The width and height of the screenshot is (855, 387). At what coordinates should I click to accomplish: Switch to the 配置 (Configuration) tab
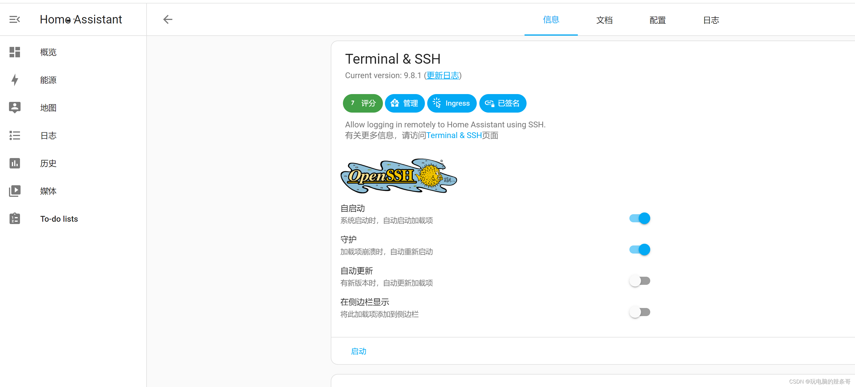pyautogui.click(x=657, y=20)
